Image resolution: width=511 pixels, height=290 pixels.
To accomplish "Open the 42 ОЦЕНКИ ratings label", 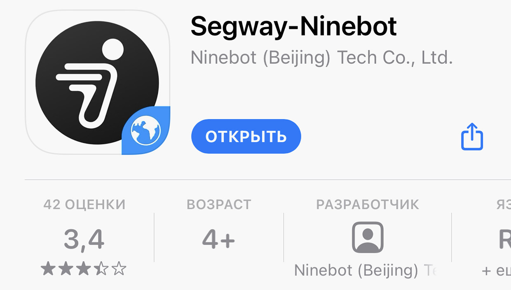I will click(x=84, y=204).
